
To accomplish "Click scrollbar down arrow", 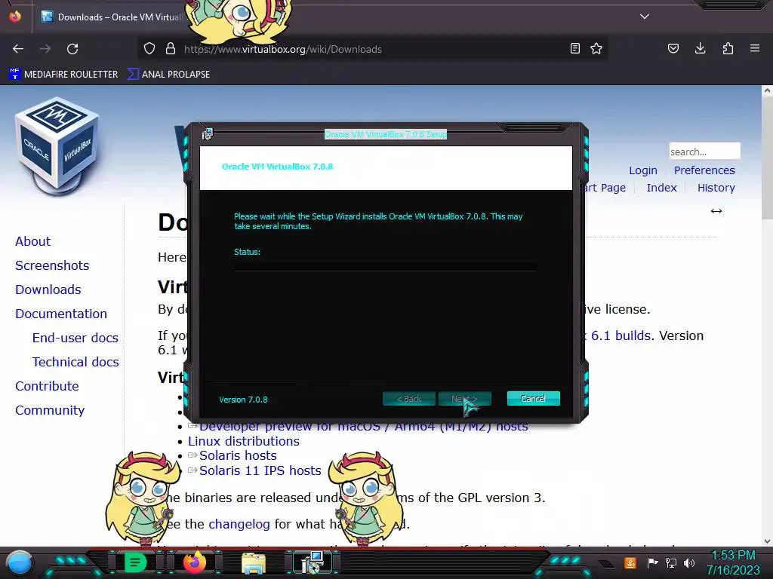I will pyautogui.click(x=767, y=541).
